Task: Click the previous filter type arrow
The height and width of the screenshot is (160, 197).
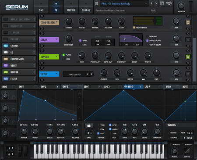Action: pos(88,74)
